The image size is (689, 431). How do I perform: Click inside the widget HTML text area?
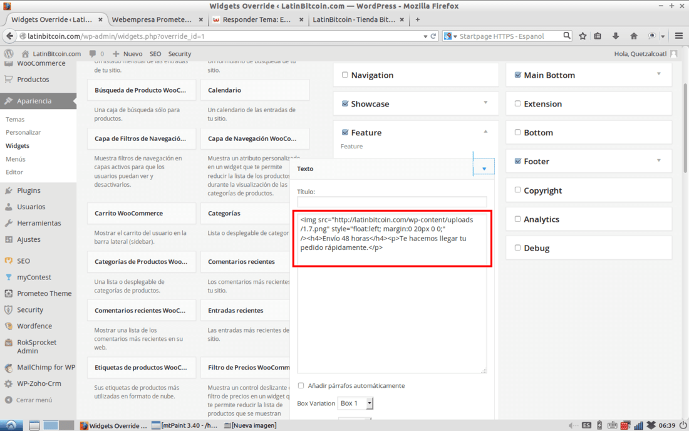pyautogui.click(x=391, y=292)
